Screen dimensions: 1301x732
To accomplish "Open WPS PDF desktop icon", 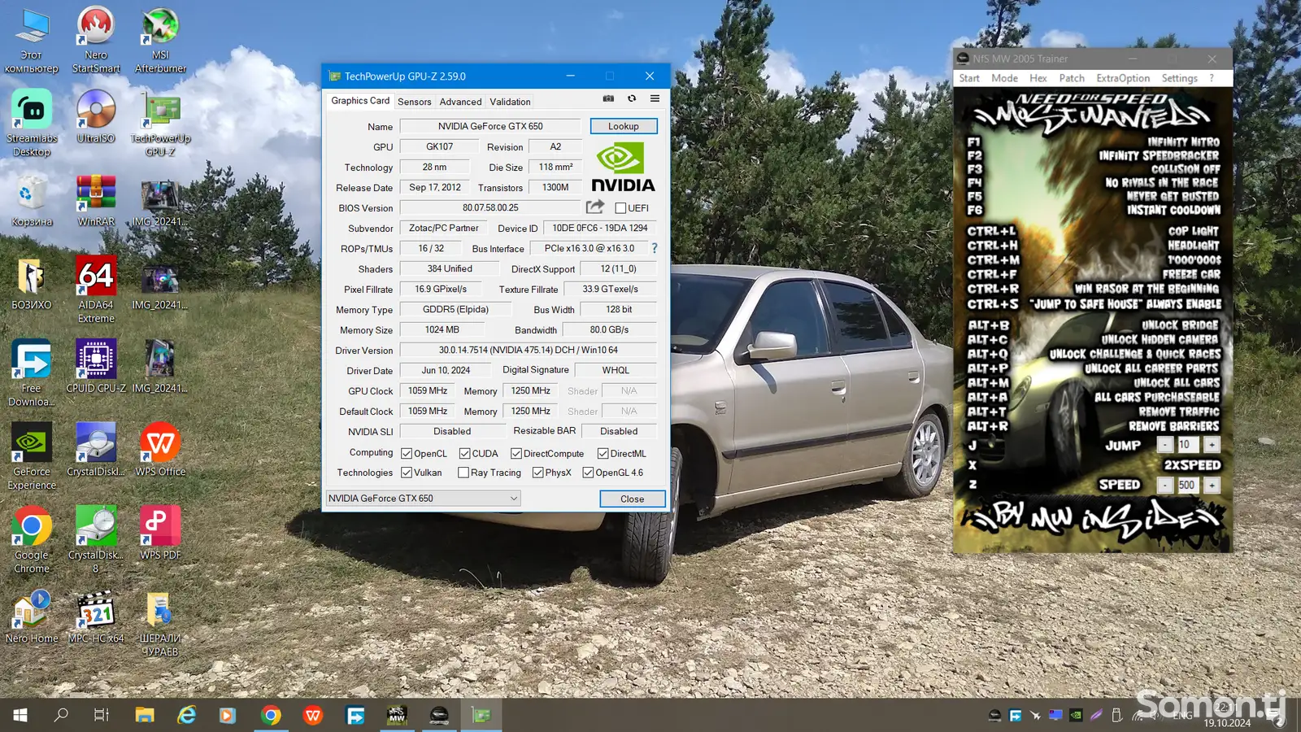I will [160, 533].
